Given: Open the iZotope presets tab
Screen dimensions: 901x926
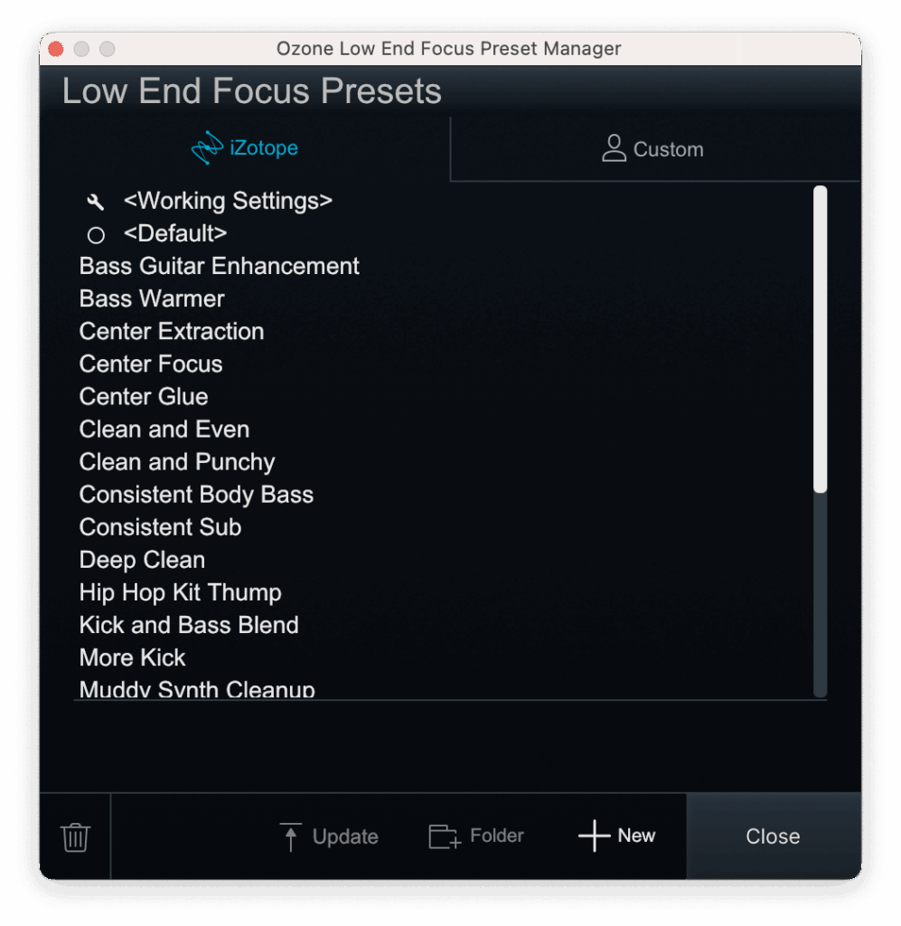Looking at the screenshot, I should (x=245, y=148).
